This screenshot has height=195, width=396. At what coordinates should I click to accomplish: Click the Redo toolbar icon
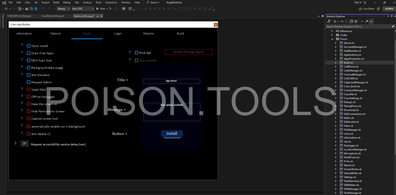49,9
